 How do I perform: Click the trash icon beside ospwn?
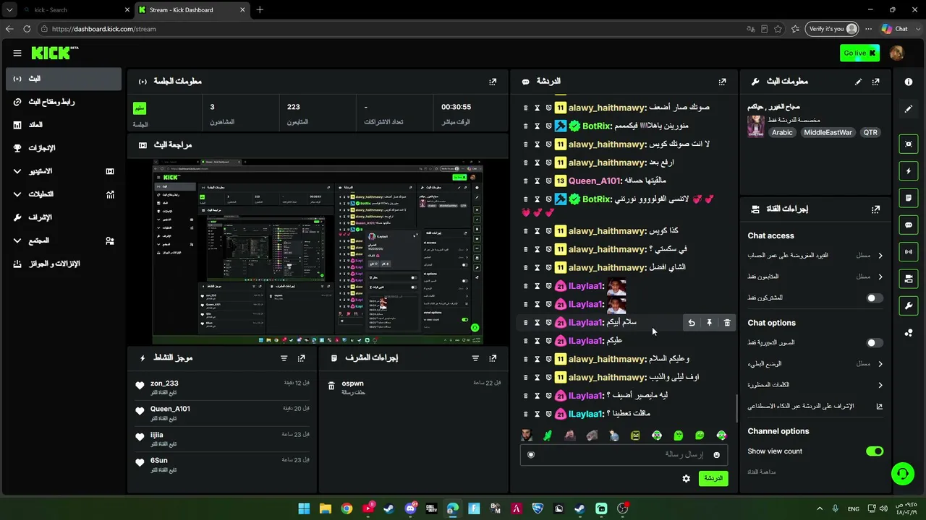[331, 386]
